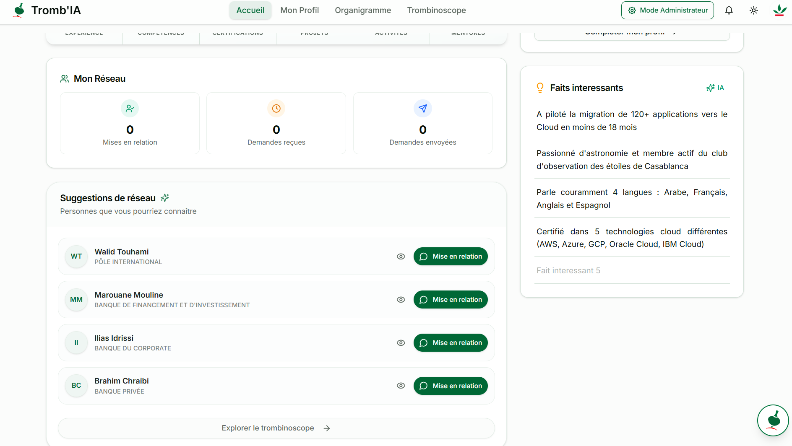Switch to the Trombinoscope tab
The width and height of the screenshot is (792, 446).
[437, 10]
